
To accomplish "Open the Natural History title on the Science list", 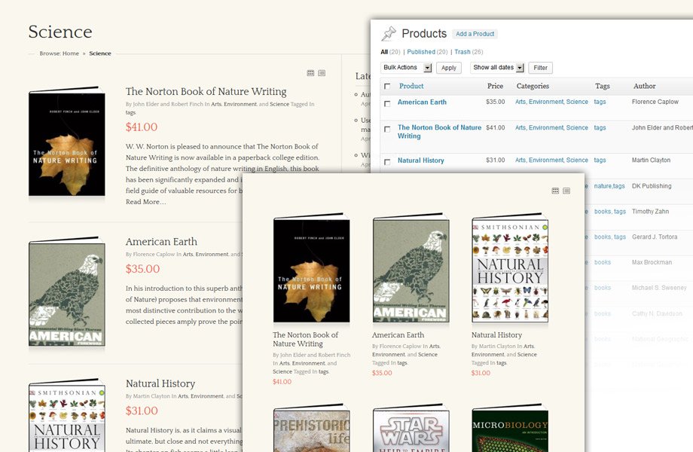I will coord(160,383).
